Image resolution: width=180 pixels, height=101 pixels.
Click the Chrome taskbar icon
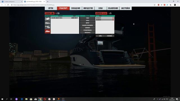(x=40, y=99)
